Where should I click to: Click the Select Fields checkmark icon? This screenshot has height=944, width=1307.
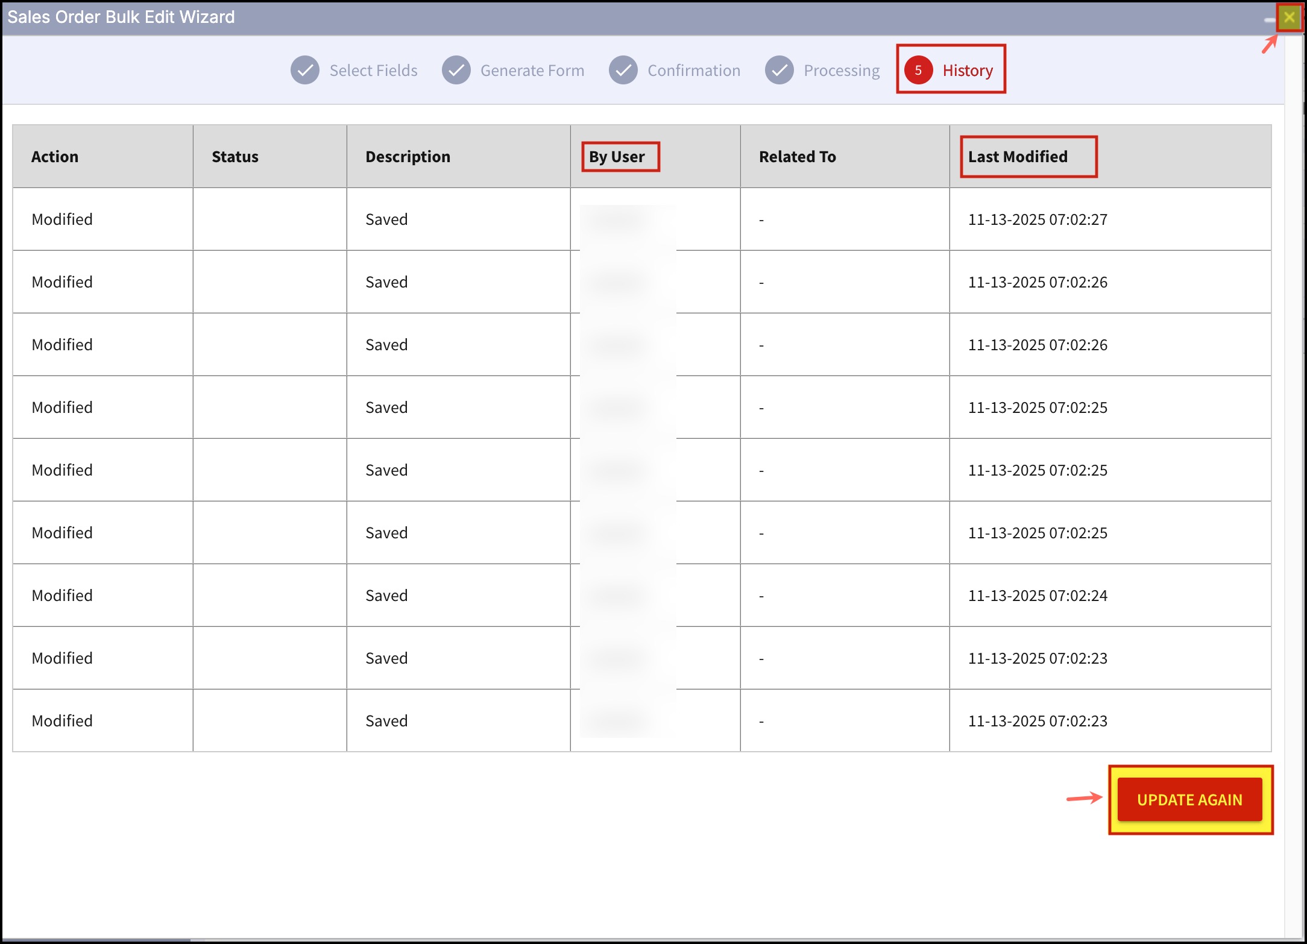pos(305,71)
